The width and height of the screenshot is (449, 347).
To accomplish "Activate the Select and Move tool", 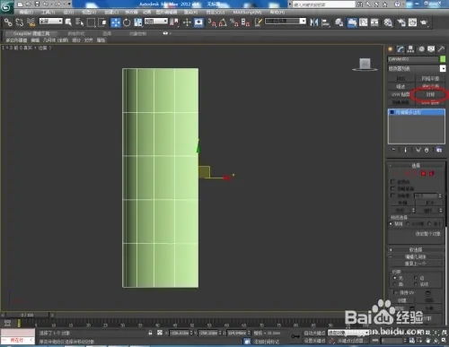I will (x=116, y=22).
